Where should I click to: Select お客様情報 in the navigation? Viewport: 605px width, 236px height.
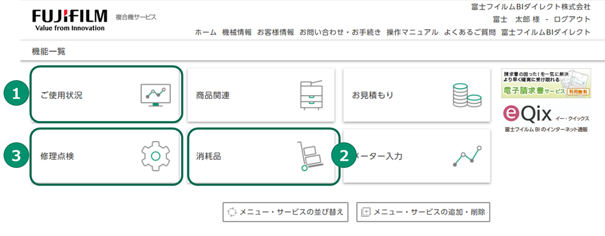pos(275,32)
